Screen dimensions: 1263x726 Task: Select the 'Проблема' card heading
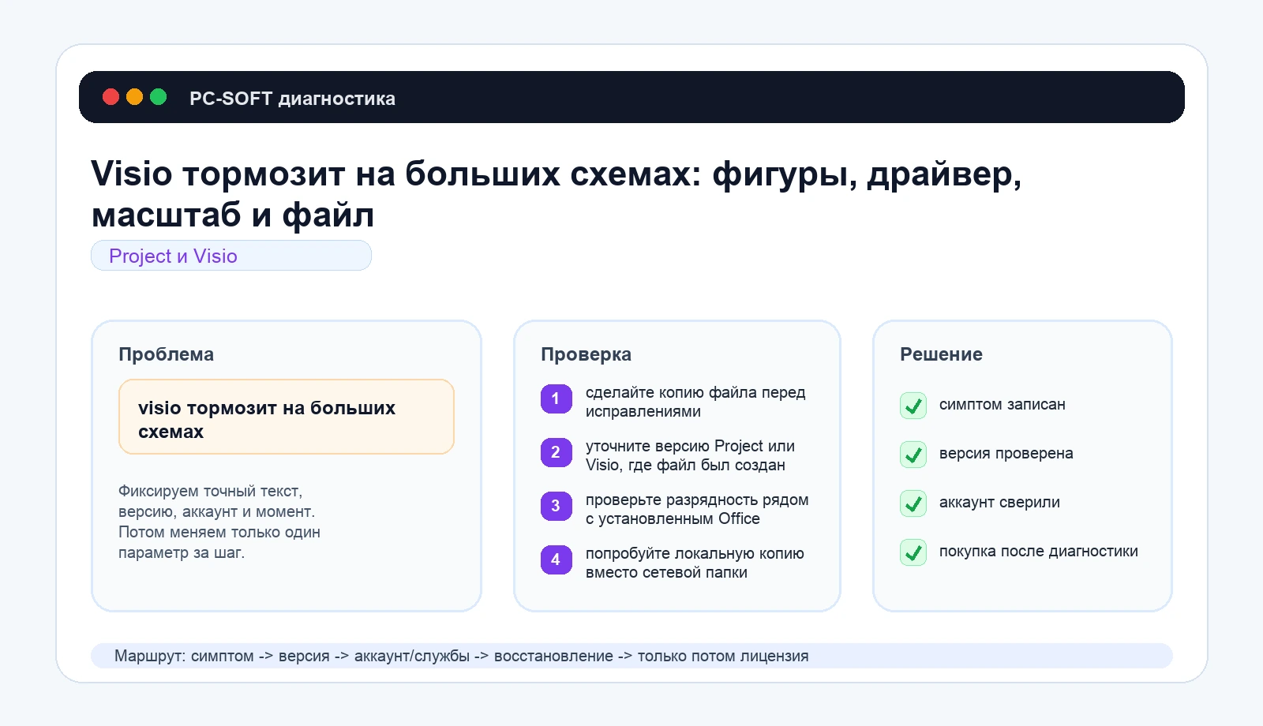point(166,354)
